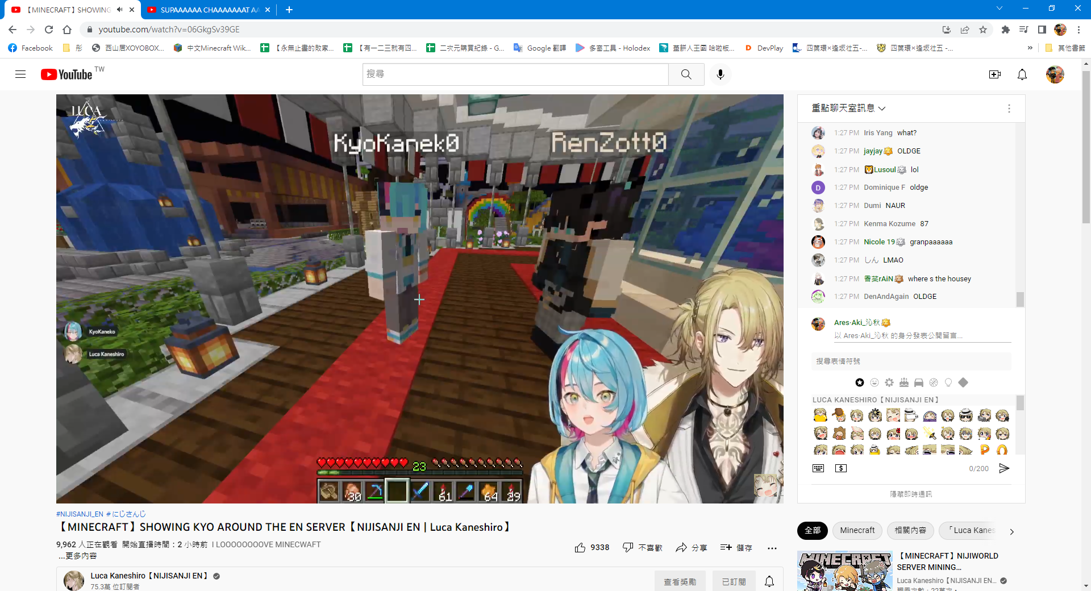Open the 其他書籤 bookmarks folder

pyautogui.click(x=1065, y=48)
